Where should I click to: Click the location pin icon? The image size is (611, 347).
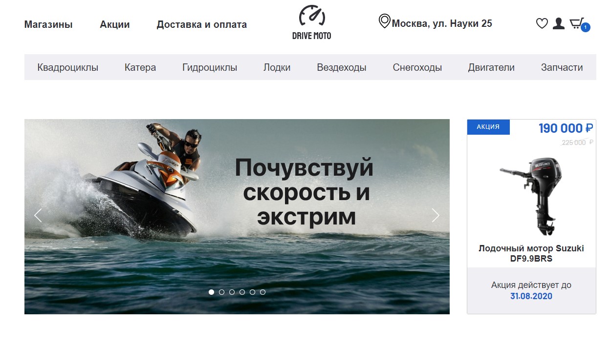tap(384, 21)
